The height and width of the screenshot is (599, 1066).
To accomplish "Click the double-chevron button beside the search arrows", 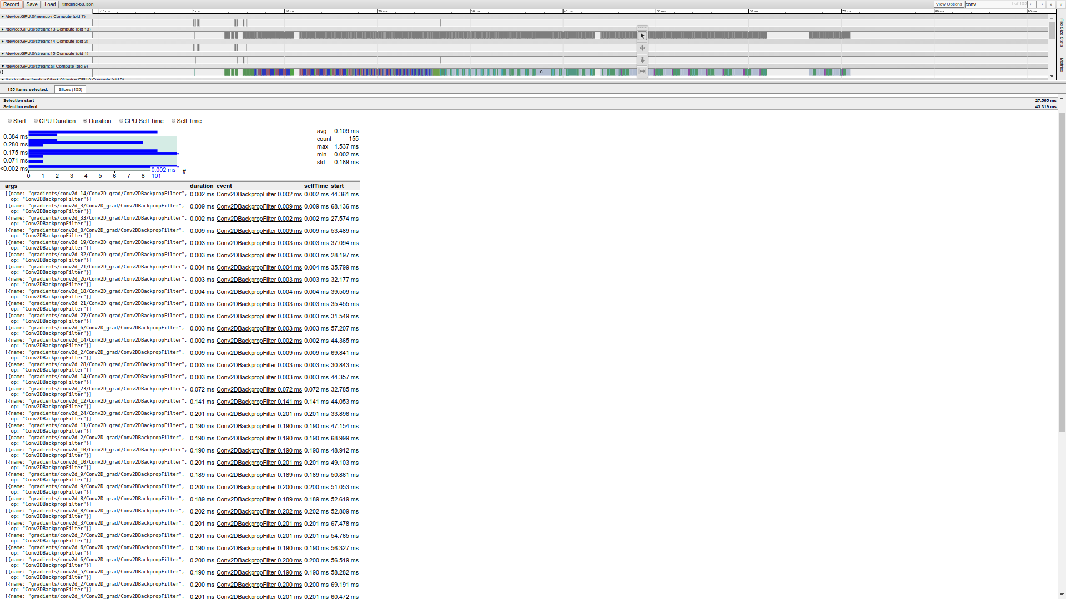I will pyautogui.click(x=1050, y=4).
